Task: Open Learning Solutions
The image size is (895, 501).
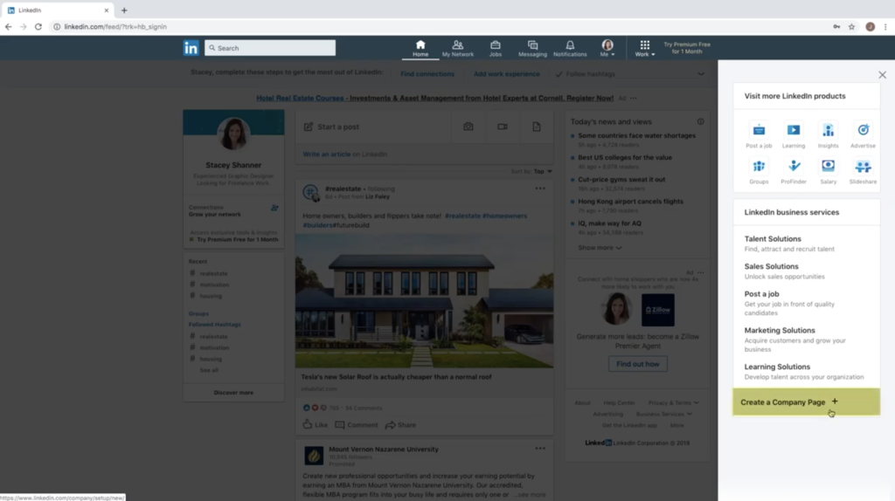Action: click(x=777, y=367)
